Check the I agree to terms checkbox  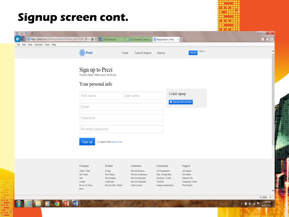click(98, 142)
